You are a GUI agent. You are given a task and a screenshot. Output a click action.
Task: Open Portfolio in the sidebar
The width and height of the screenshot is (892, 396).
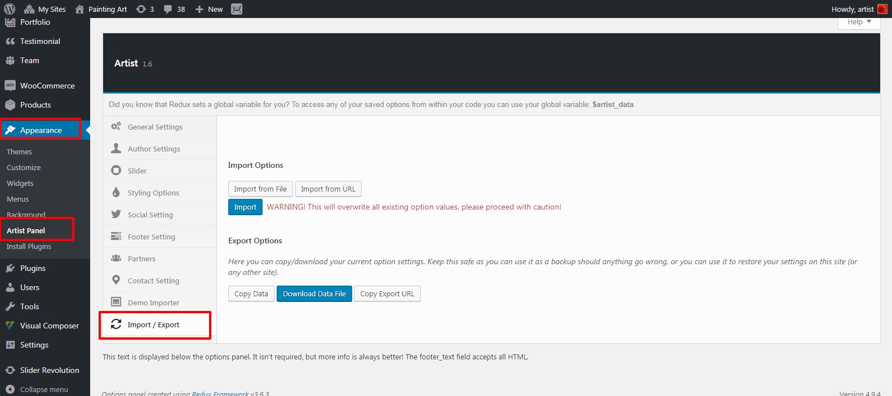point(35,22)
